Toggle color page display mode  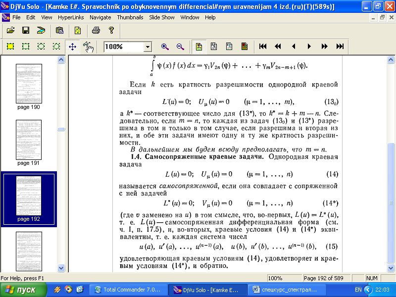pyautogui.click(x=199, y=47)
